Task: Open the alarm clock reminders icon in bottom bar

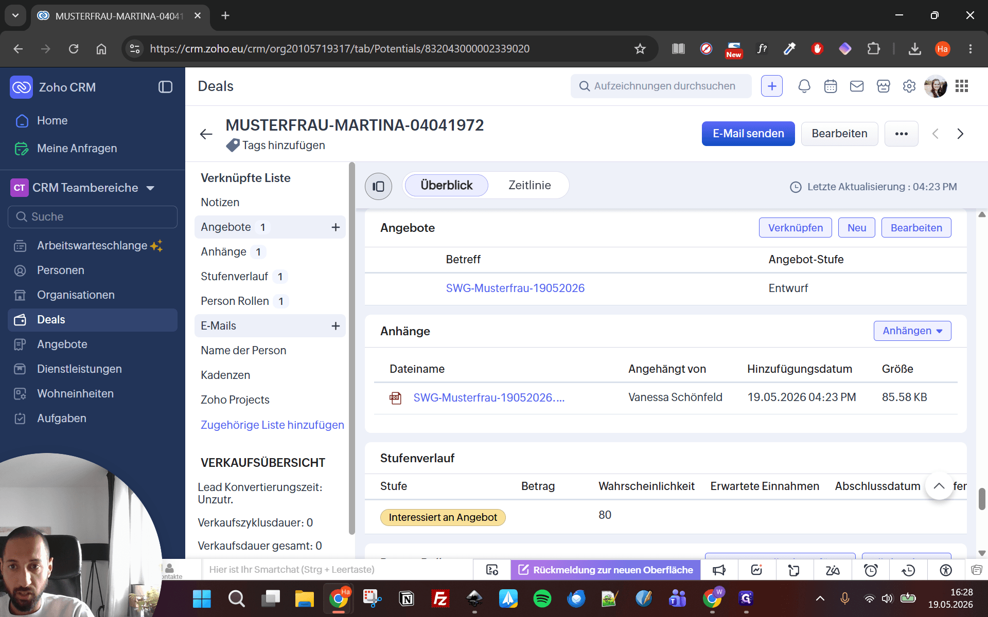Action: 871,570
